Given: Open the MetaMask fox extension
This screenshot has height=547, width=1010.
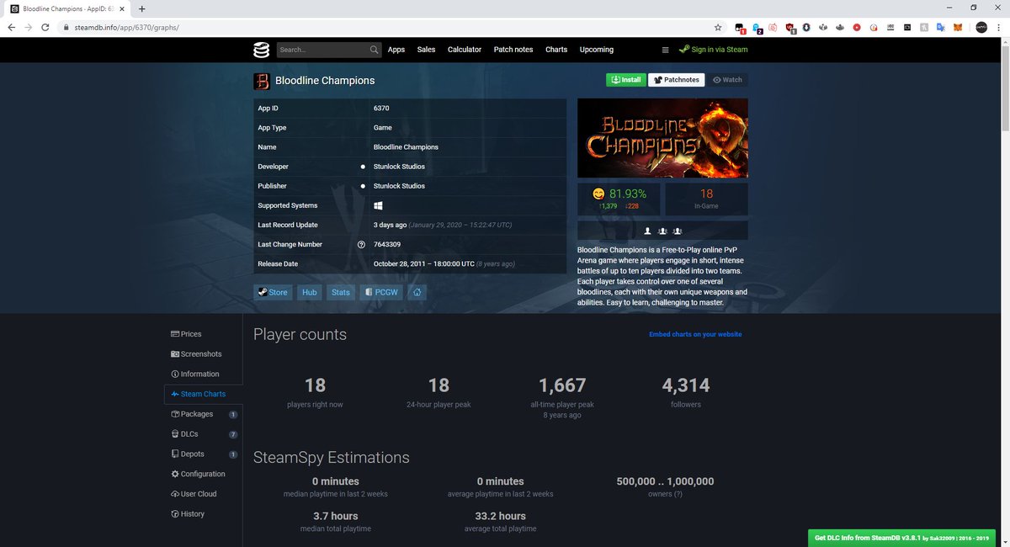Looking at the screenshot, I should pyautogui.click(x=958, y=27).
